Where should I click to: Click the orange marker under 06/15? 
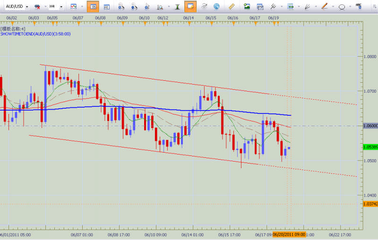pos(212,23)
